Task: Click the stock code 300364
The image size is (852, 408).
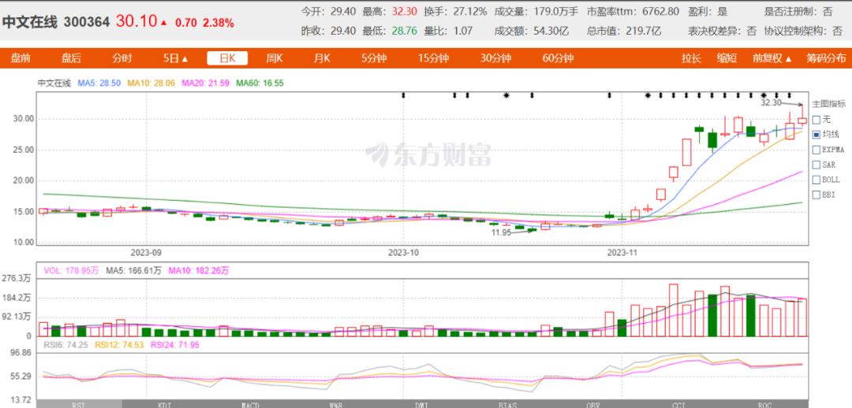Action: pos(87,22)
